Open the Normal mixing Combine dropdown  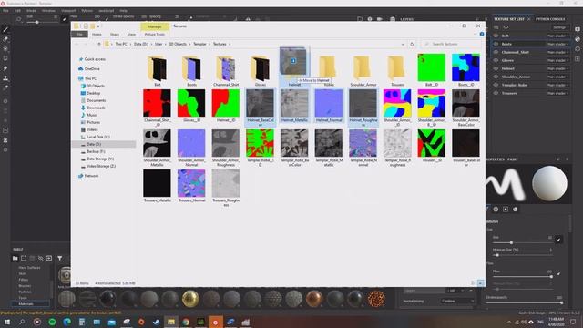point(457,301)
